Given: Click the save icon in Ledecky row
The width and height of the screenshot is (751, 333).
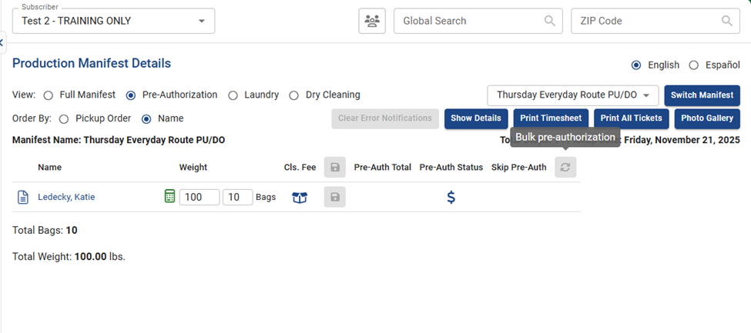Looking at the screenshot, I should point(334,198).
